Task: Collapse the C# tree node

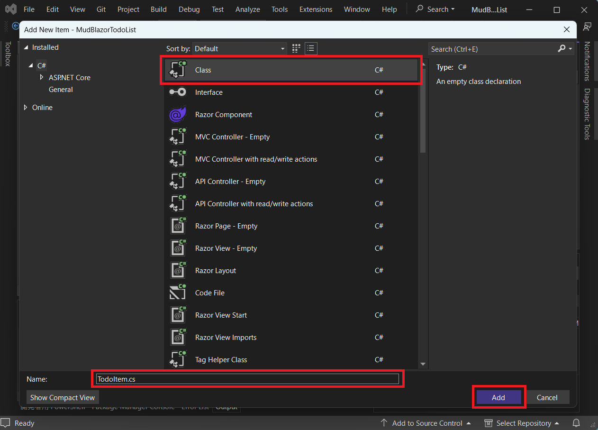Action: click(x=31, y=65)
